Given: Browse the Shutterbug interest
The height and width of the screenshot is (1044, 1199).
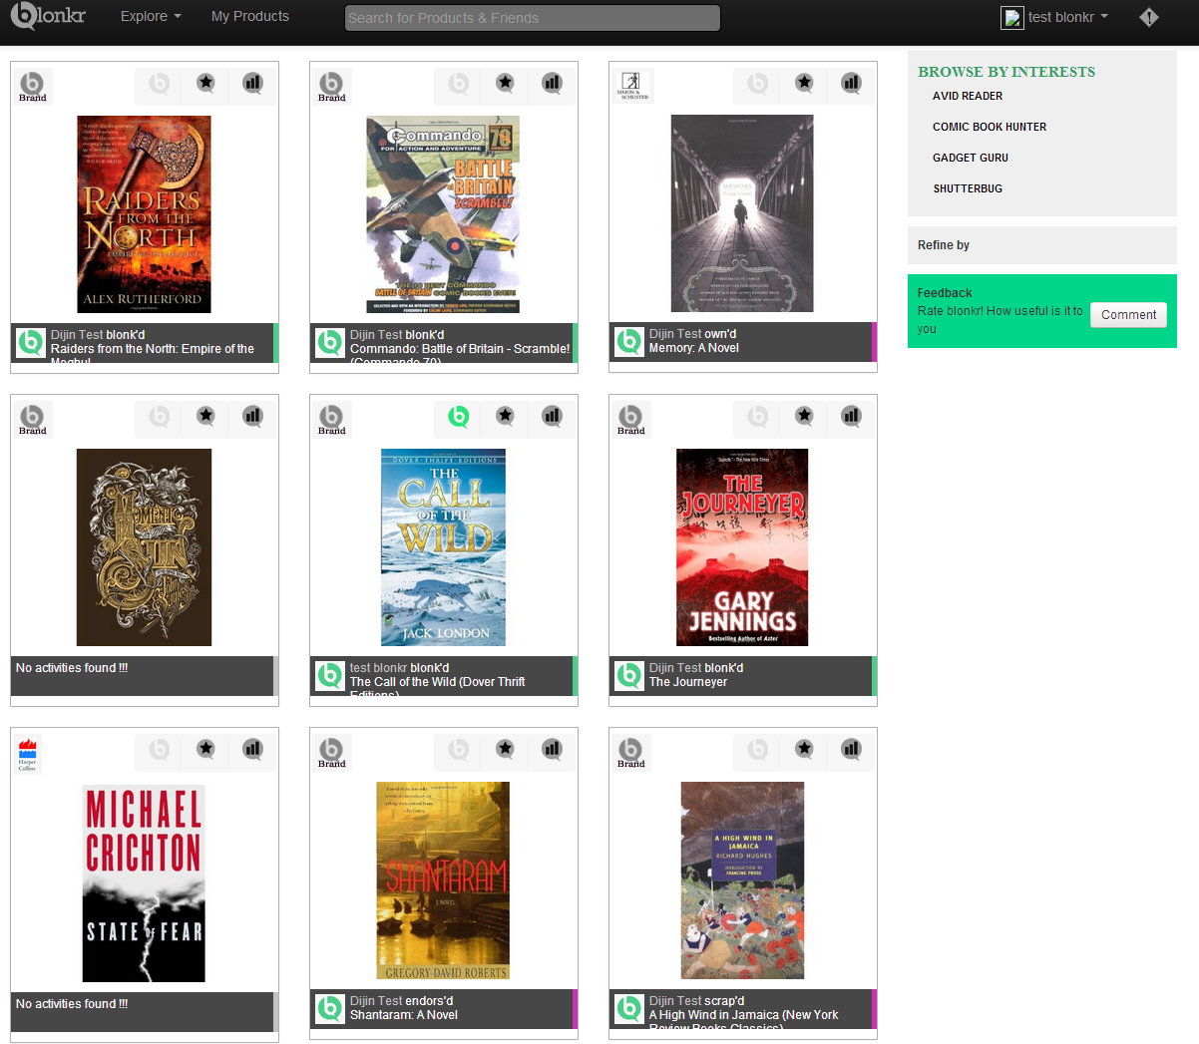Looking at the screenshot, I should tap(968, 188).
